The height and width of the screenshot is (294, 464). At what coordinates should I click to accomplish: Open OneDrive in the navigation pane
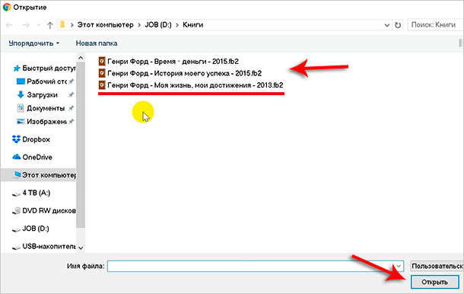click(x=32, y=157)
